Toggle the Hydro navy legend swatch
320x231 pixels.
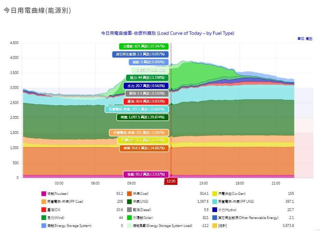(x=214, y=210)
